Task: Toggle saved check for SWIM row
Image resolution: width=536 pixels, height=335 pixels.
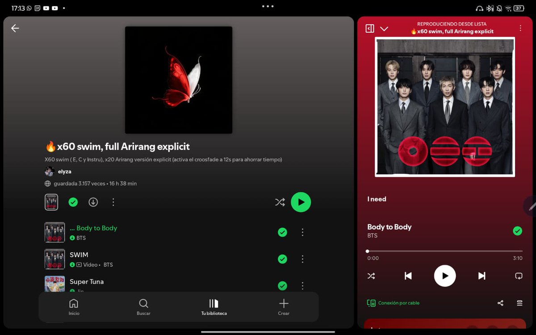Action: pyautogui.click(x=282, y=259)
